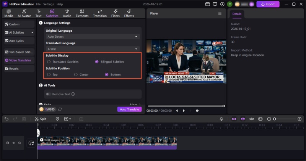
Task: Select Auto Lyrics in sidebar
Action: [19, 41]
